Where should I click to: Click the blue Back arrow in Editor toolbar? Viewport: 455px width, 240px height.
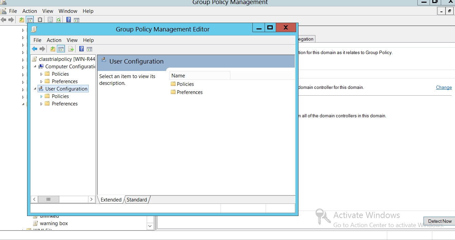click(35, 49)
